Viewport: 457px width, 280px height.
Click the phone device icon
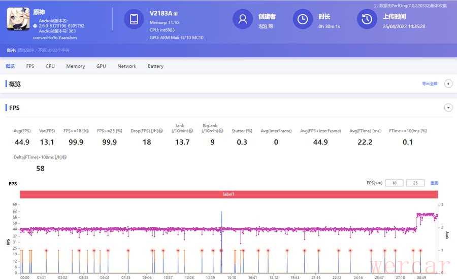134,19
